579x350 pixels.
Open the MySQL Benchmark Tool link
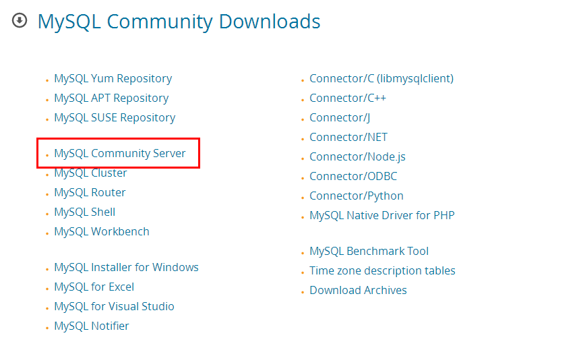[369, 252]
